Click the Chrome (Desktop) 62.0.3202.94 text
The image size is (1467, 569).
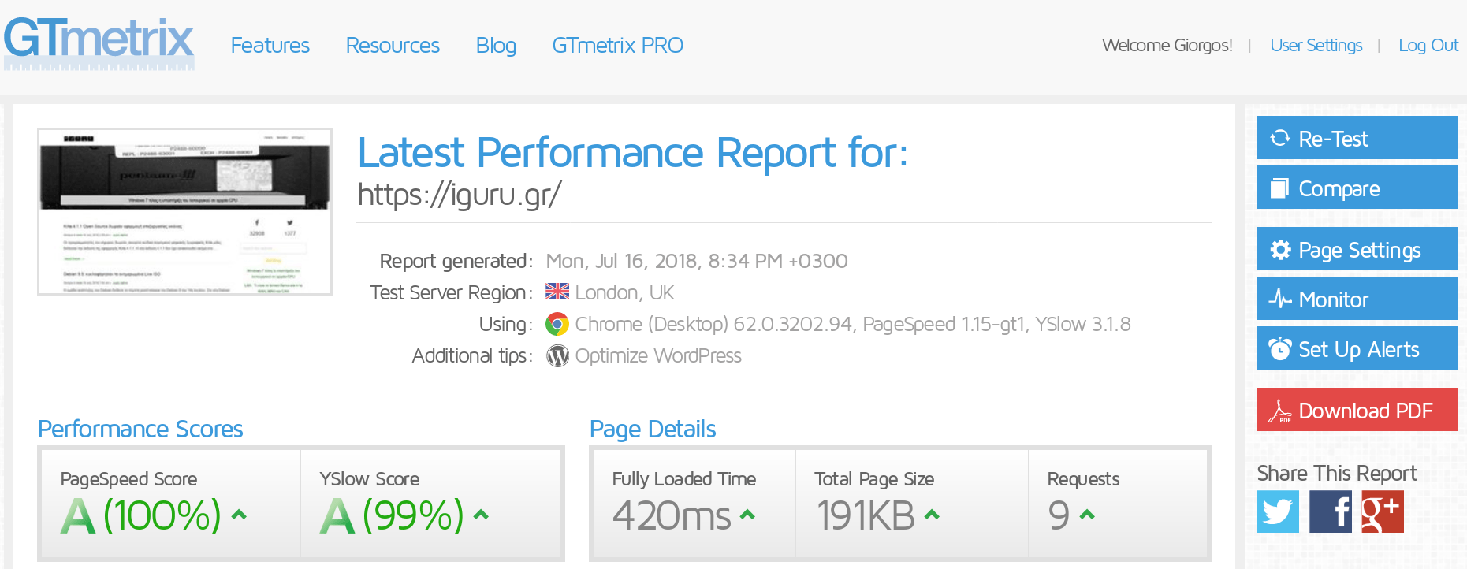[x=853, y=324]
